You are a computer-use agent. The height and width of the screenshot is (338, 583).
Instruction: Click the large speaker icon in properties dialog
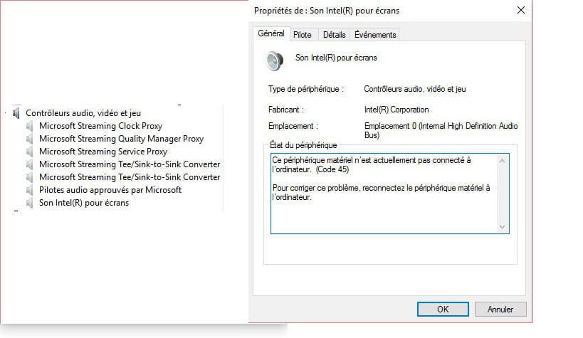tap(274, 61)
